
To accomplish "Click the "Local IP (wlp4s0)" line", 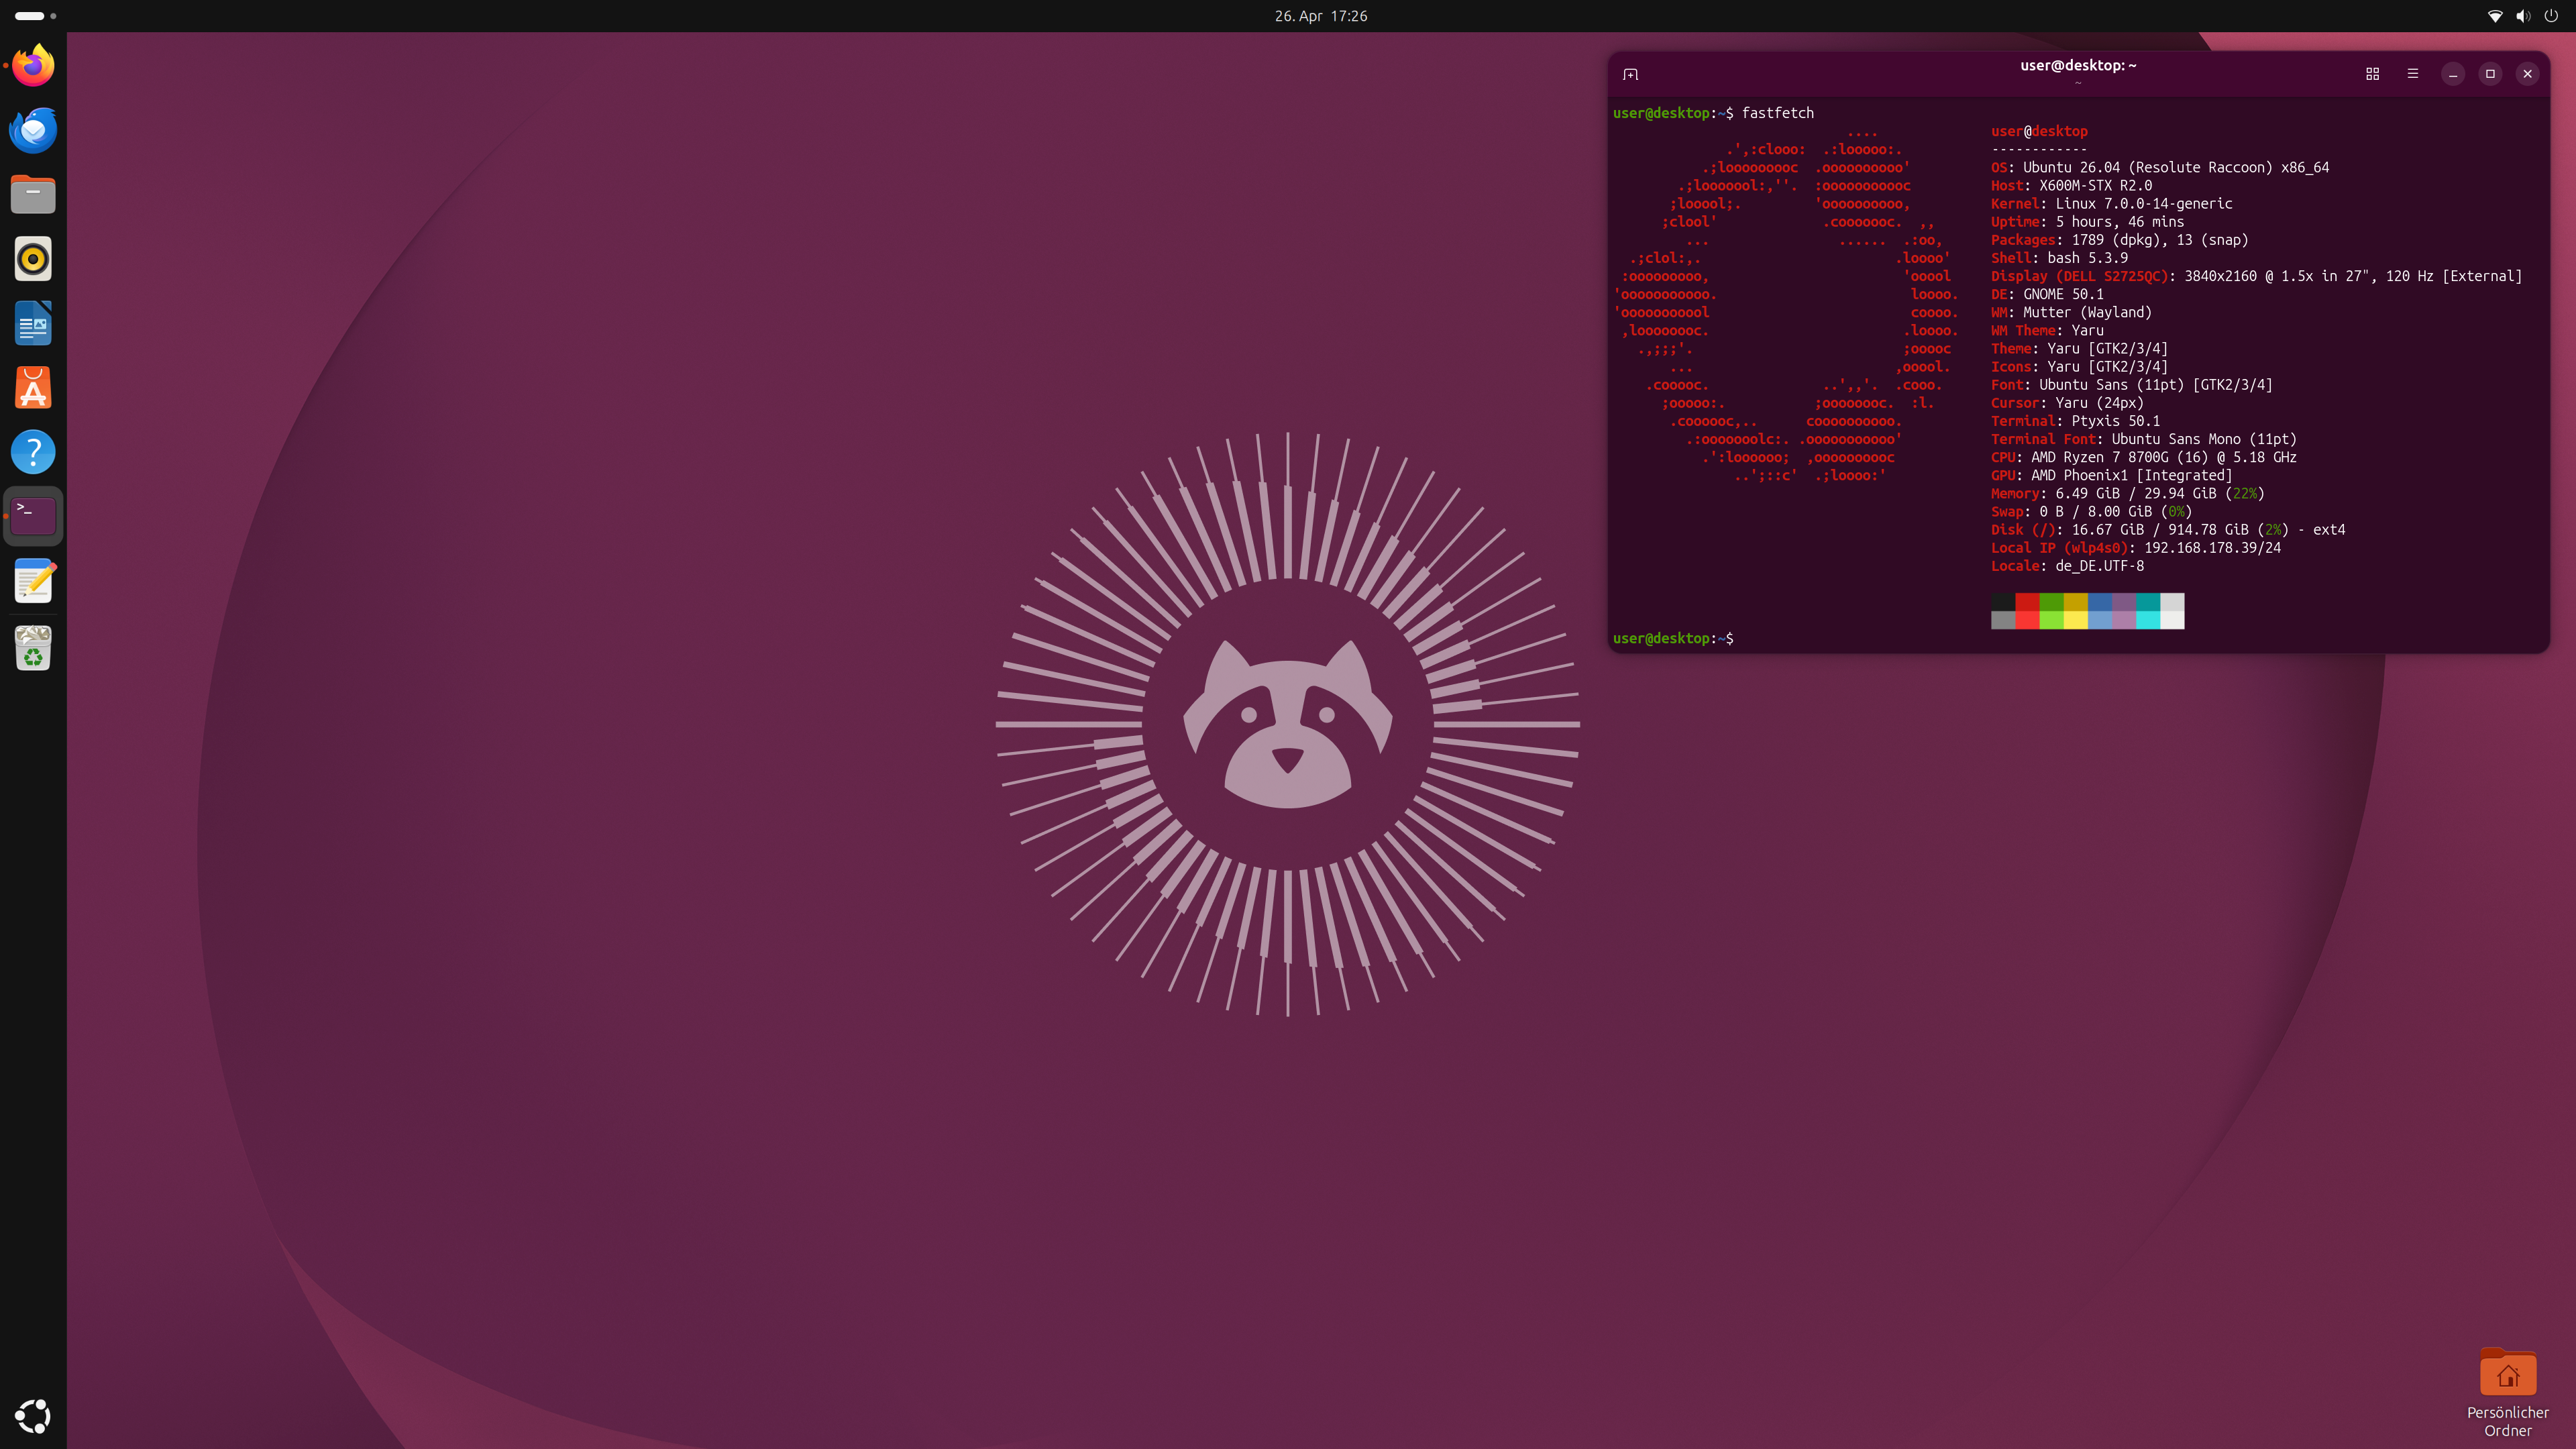I will point(2135,548).
